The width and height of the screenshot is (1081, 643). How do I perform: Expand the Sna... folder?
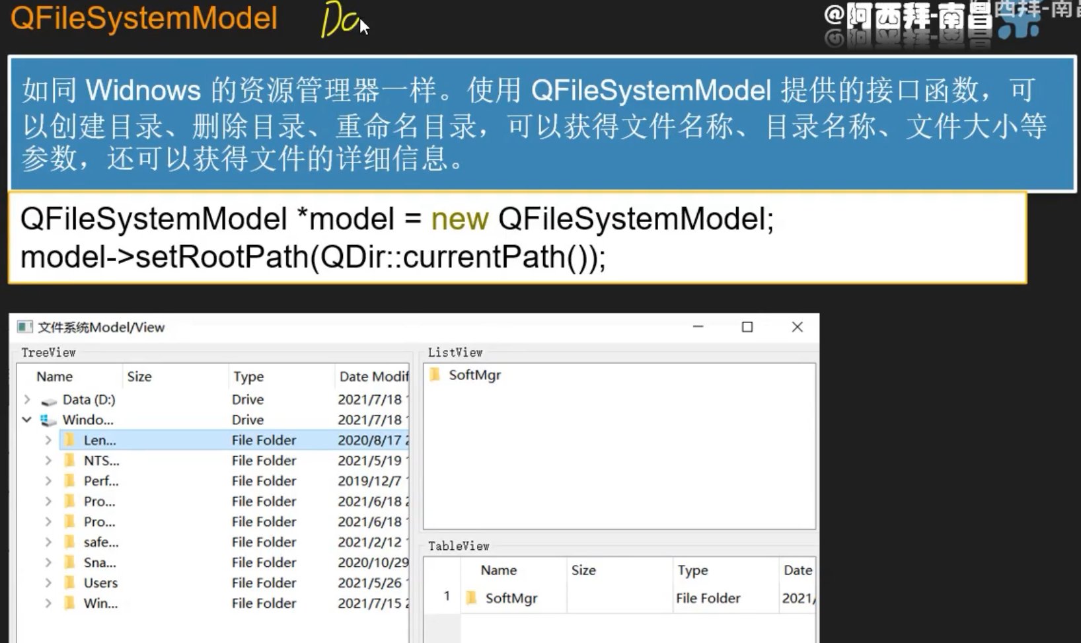pos(48,562)
